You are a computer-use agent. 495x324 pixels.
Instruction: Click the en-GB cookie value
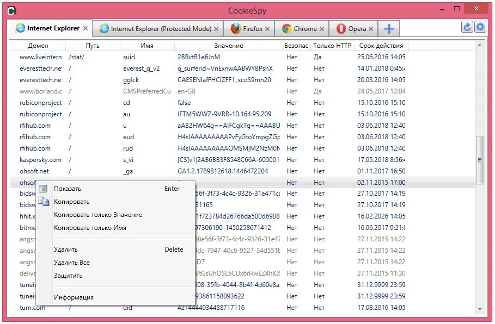point(186,91)
